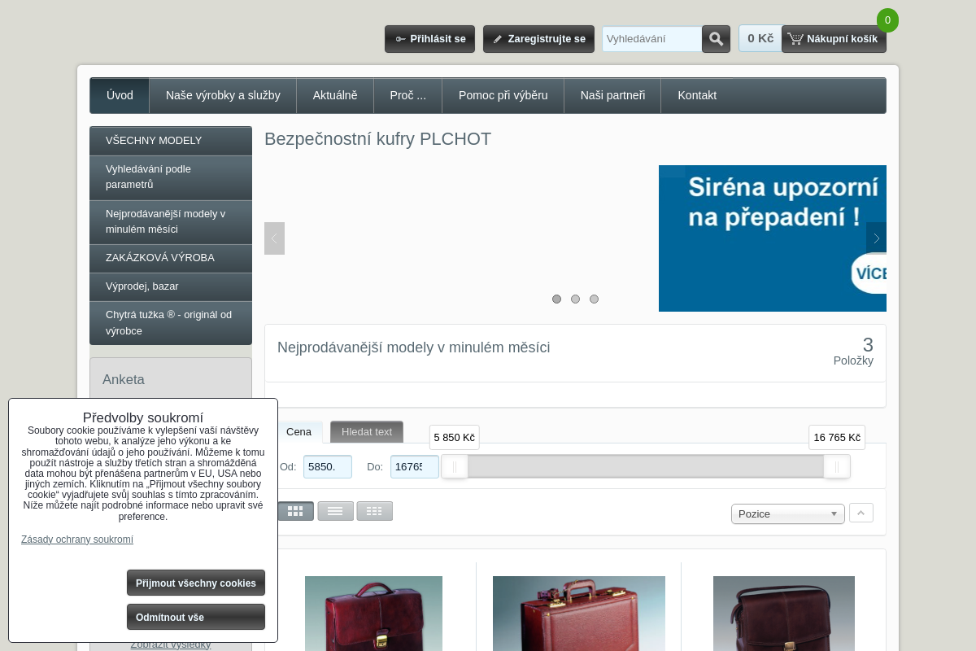976x651 pixels.
Task: Click the magnifier search button
Action: [x=716, y=39]
